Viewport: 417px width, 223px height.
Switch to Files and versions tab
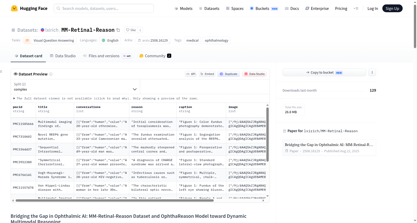(107, 56)
